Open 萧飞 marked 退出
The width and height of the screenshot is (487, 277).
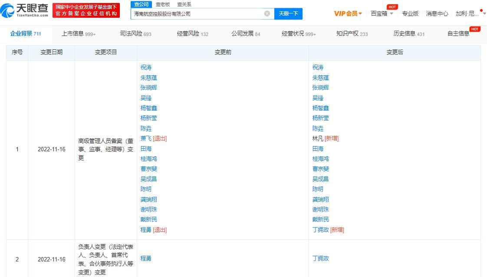click(146, 138)
